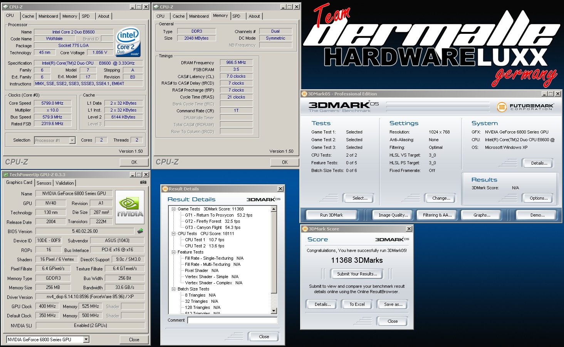Switch to Cache tab in left CPU-Z window
Screen dimensions: 564x347
[x=28, y=16]
